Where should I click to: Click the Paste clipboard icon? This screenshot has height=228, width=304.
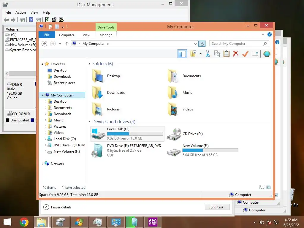click(x=226, y=54)
